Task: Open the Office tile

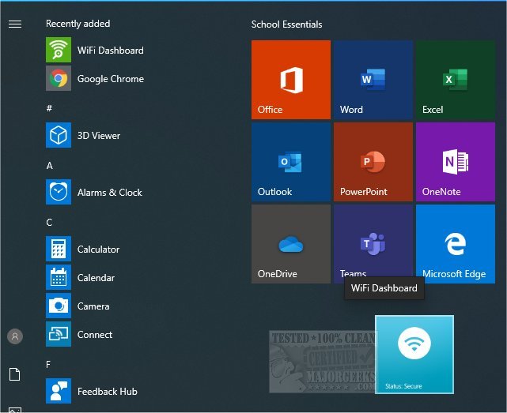Action: (x=291, y=80)
